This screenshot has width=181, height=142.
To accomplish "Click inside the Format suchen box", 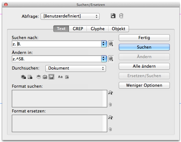I will pos(59,98).
